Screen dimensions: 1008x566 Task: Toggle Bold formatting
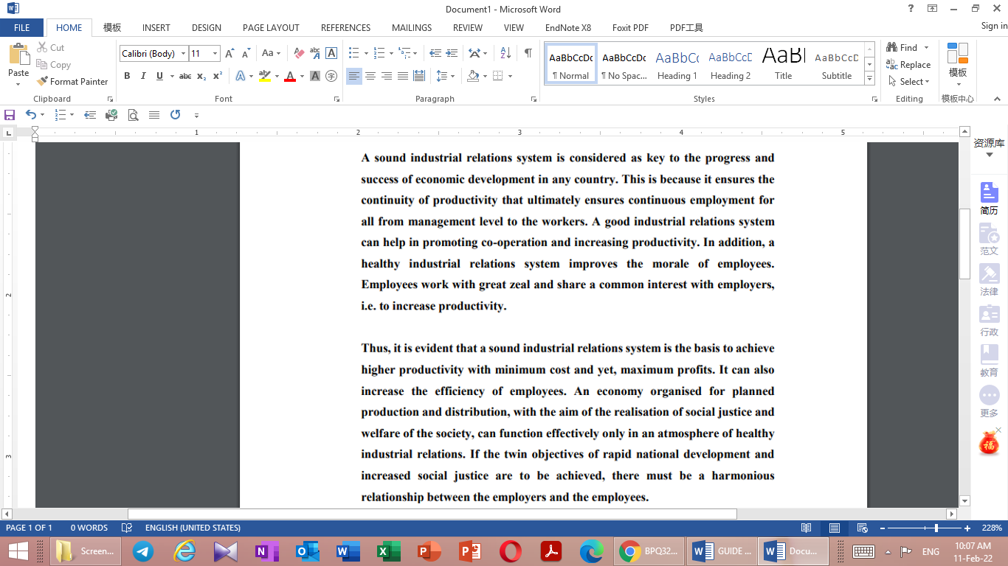(127, 76)
